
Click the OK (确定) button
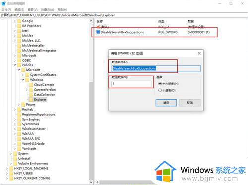click(x=166, y=103)
